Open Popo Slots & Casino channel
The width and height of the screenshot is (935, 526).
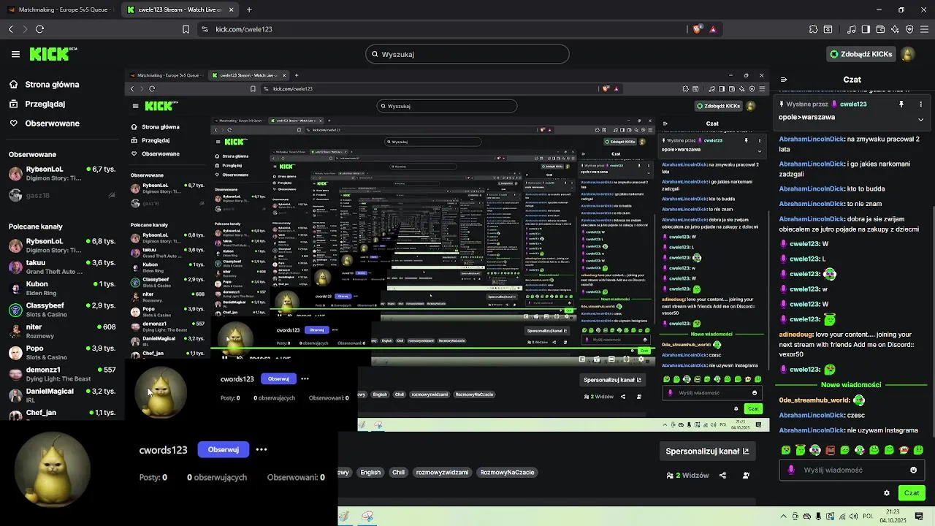tap(62, 353)
